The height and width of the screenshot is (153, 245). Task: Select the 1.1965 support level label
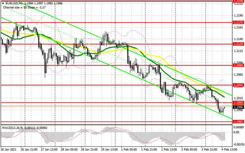tap(238, 121)
